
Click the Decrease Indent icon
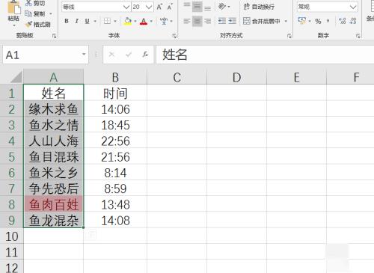click(x=221, y=21)
